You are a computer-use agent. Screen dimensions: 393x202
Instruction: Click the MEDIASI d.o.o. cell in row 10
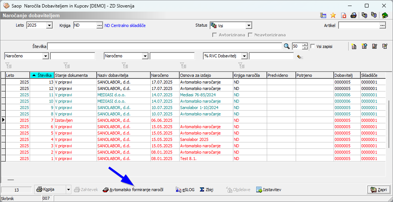click(x=124, y=101)
